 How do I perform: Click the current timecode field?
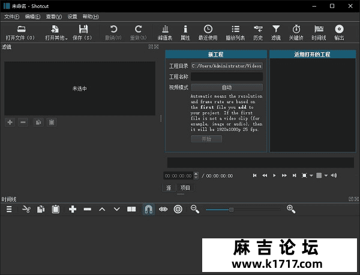178,176
